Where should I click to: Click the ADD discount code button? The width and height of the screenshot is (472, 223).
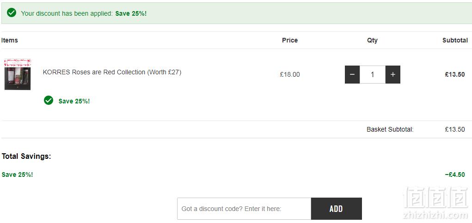click(336, 209)
